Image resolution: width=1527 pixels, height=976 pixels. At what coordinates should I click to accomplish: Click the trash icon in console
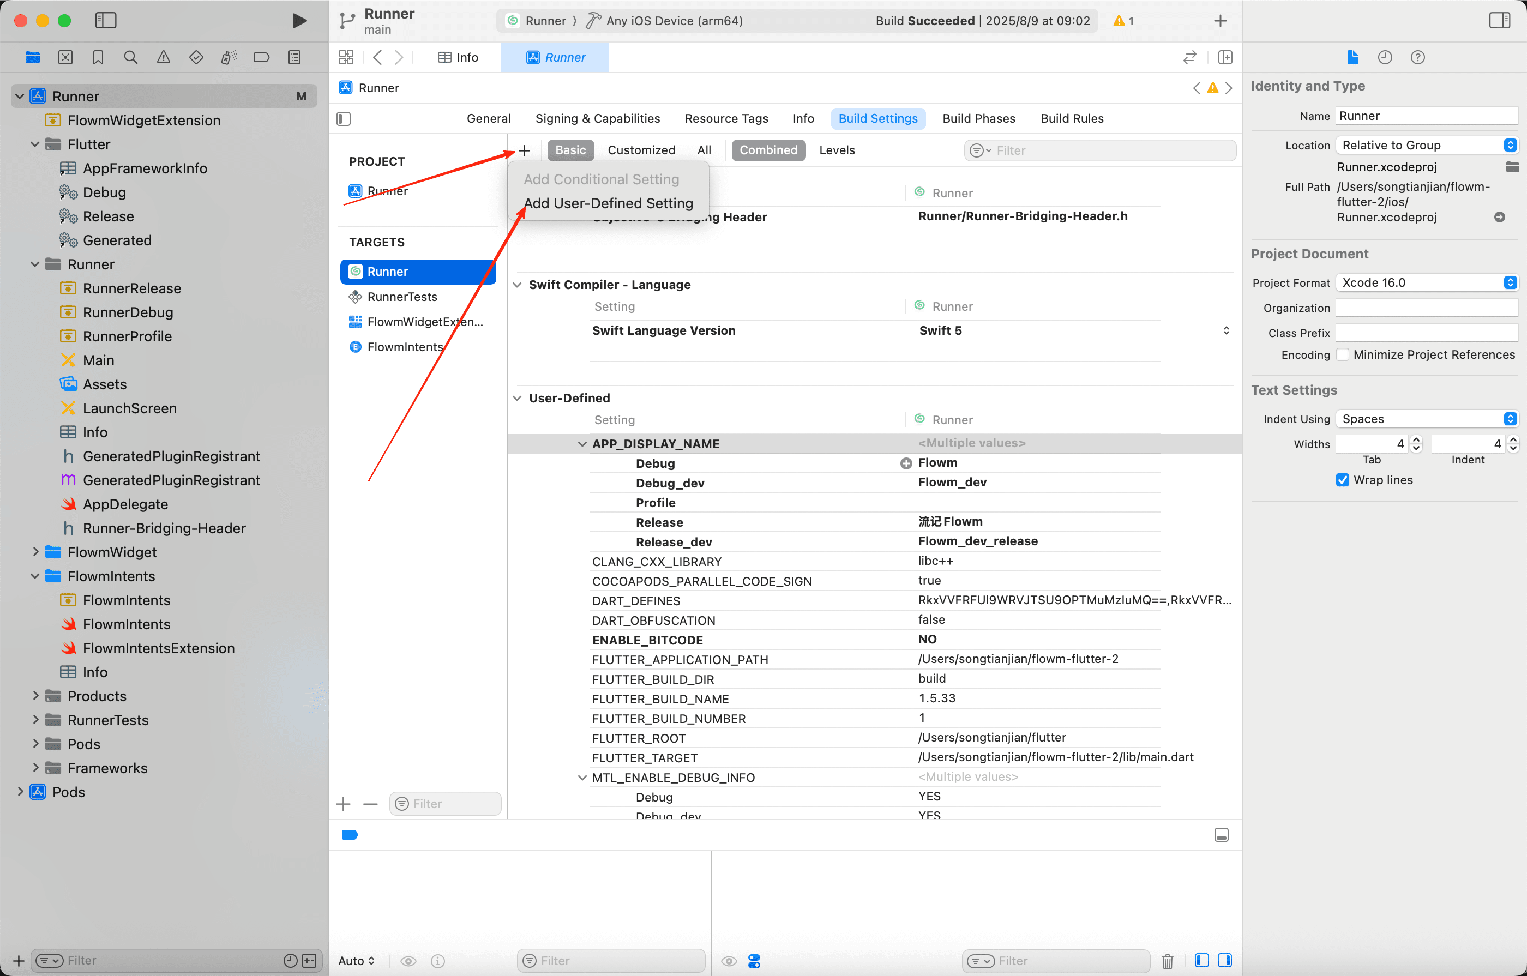(x=1168, y=961)
